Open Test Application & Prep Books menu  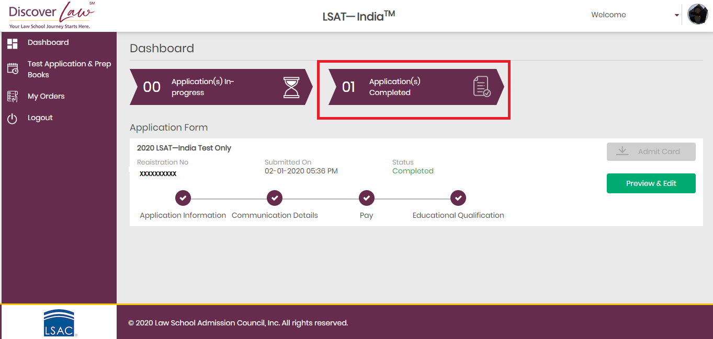[x=69, y=69]
